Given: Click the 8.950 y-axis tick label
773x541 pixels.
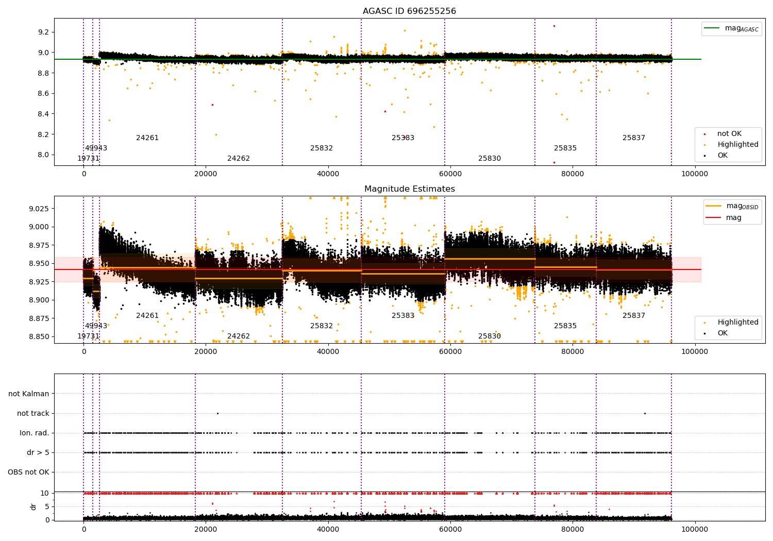Looking at the screenshot, I should click(39, 263).
